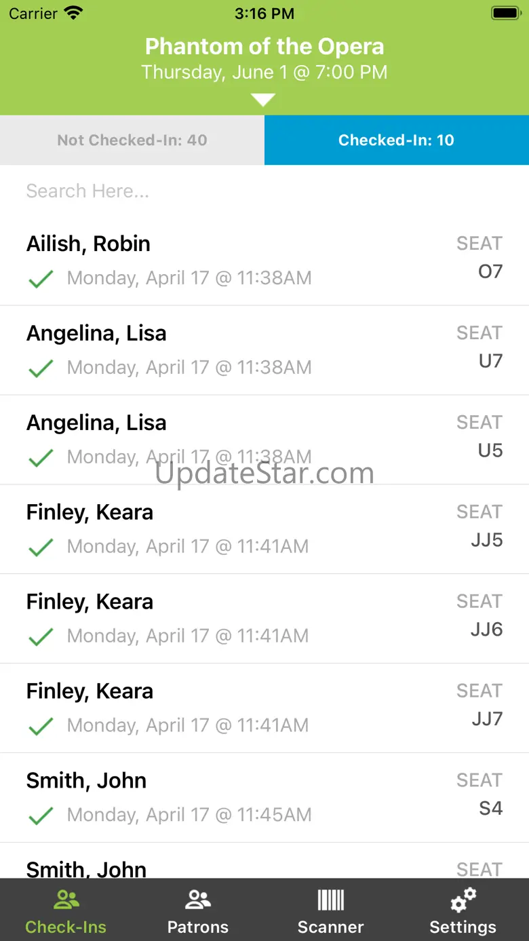The height and width of the screenshot is (941, 529).
Task: Tap green checkmark beside Ailish, Robin
Action: pos(41,279)
